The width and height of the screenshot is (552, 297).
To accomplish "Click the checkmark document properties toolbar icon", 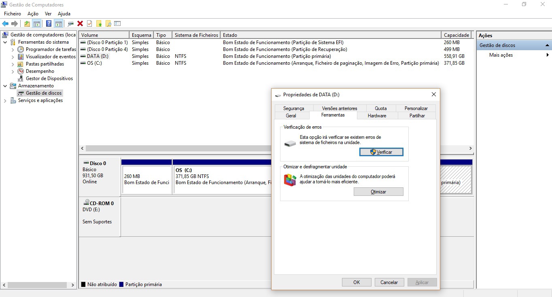I will [x=89, y=24].
